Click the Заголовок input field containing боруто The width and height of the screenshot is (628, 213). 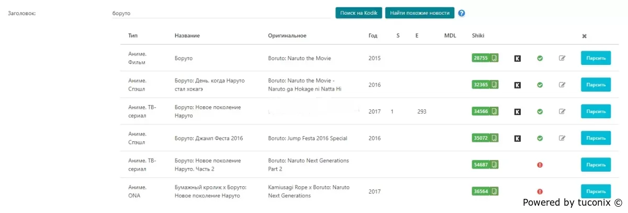[x=221, y=13]
